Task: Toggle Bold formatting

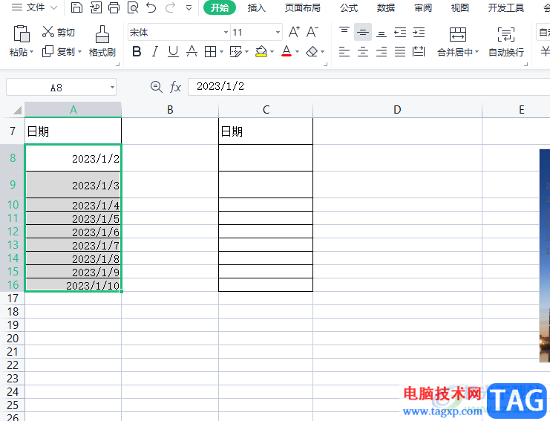Action: [x=137, y=51]
